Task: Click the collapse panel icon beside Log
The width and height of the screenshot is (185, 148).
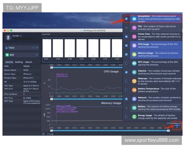Action: (x=43, y=134)
